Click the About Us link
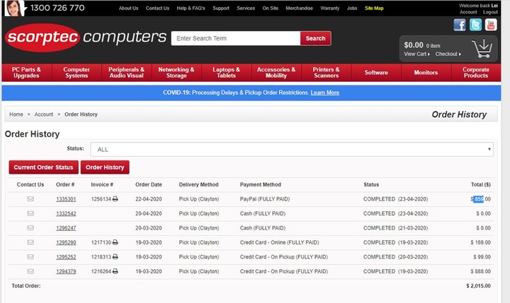Viewport: 510px width, 303px height. pos(128,8)
